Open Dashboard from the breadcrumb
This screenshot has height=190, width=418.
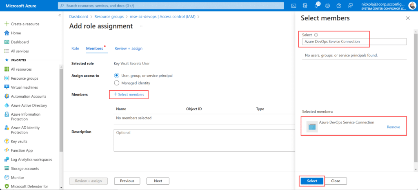tap(79, 16)
